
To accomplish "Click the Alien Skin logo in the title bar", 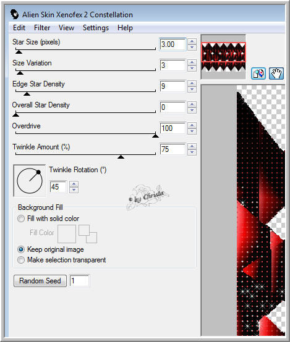I will point(15,14).
